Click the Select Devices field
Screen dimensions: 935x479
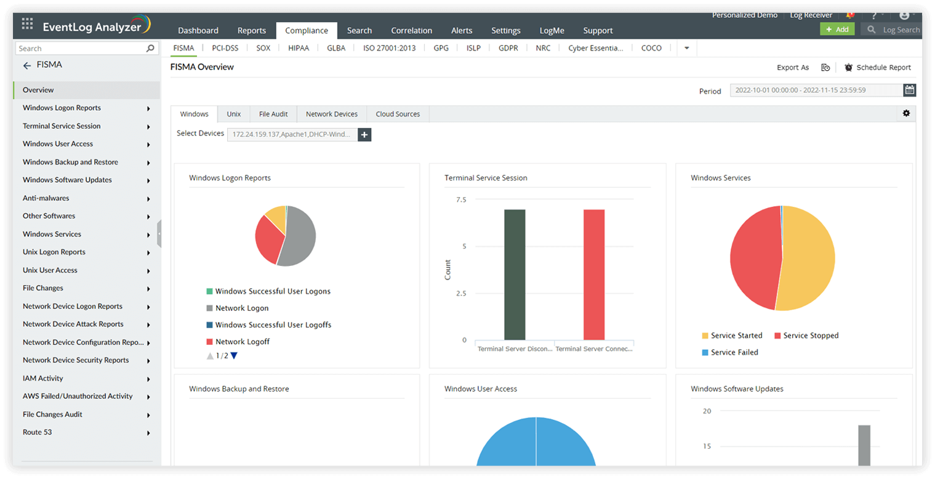tap(292, 135)
